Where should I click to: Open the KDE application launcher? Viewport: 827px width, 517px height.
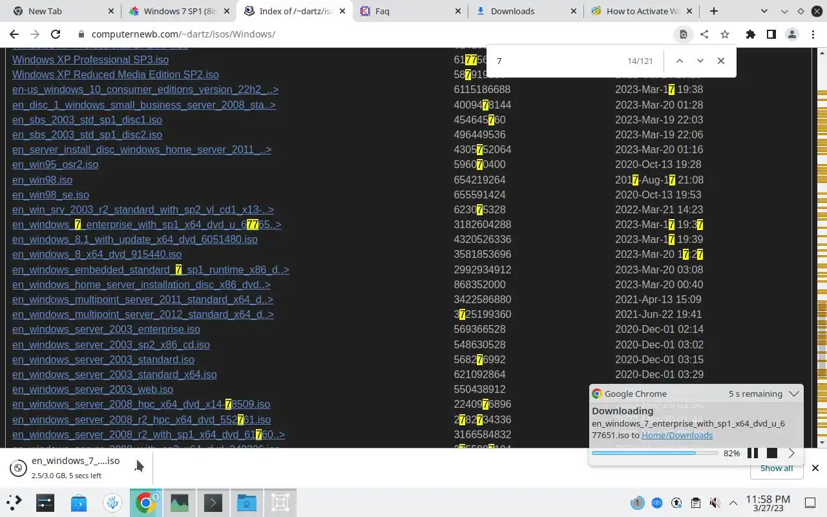click(14, 502)
